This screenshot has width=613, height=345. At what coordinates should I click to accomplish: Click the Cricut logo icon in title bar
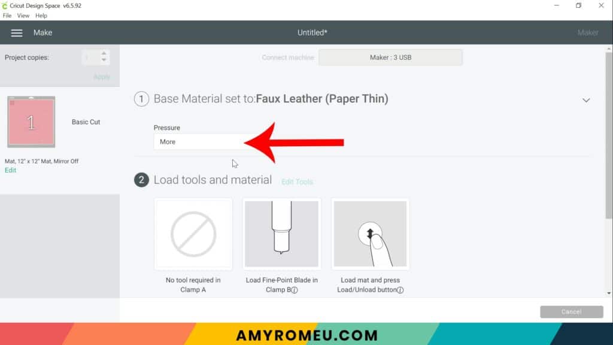tap(4, 5)
